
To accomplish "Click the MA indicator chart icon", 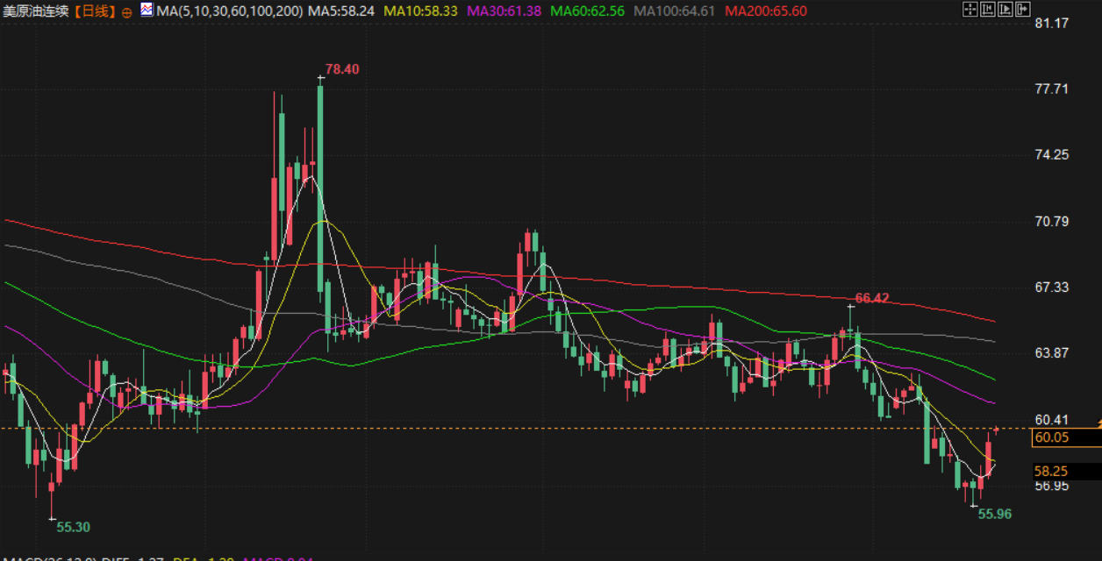I will (x=147, y=11).
